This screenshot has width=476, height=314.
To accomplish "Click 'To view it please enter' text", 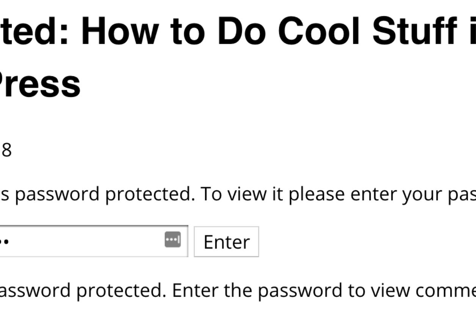I will (273, 194).
